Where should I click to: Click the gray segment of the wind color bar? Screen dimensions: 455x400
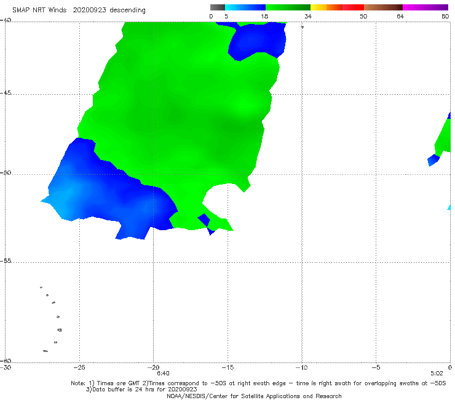[217, 7]
